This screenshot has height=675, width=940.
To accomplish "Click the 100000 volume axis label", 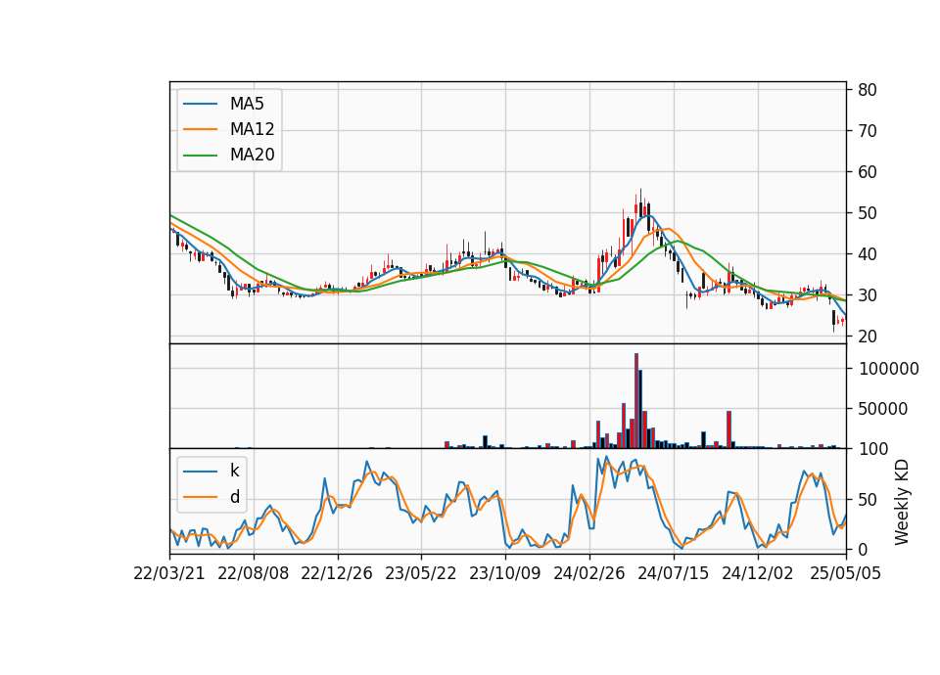I will 889,369.
